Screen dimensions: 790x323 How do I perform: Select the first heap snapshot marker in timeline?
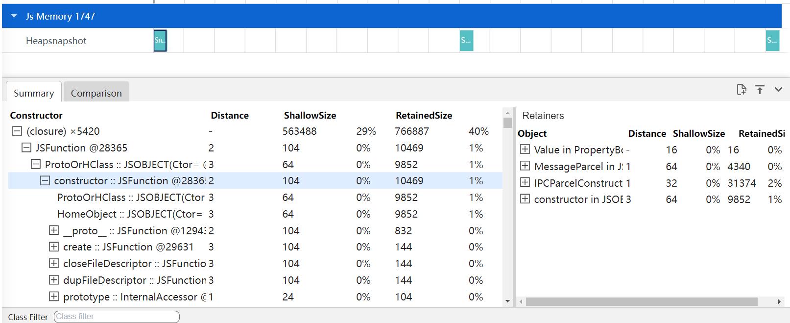(160, 41)
